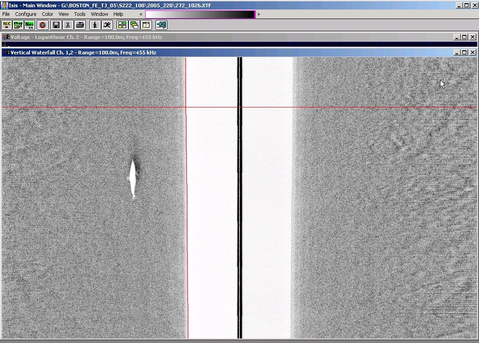The width and height of the screenshot is (479, 343).
Task: Exit Isis using the exit-door icon
Action: click(x=161, y=25)
